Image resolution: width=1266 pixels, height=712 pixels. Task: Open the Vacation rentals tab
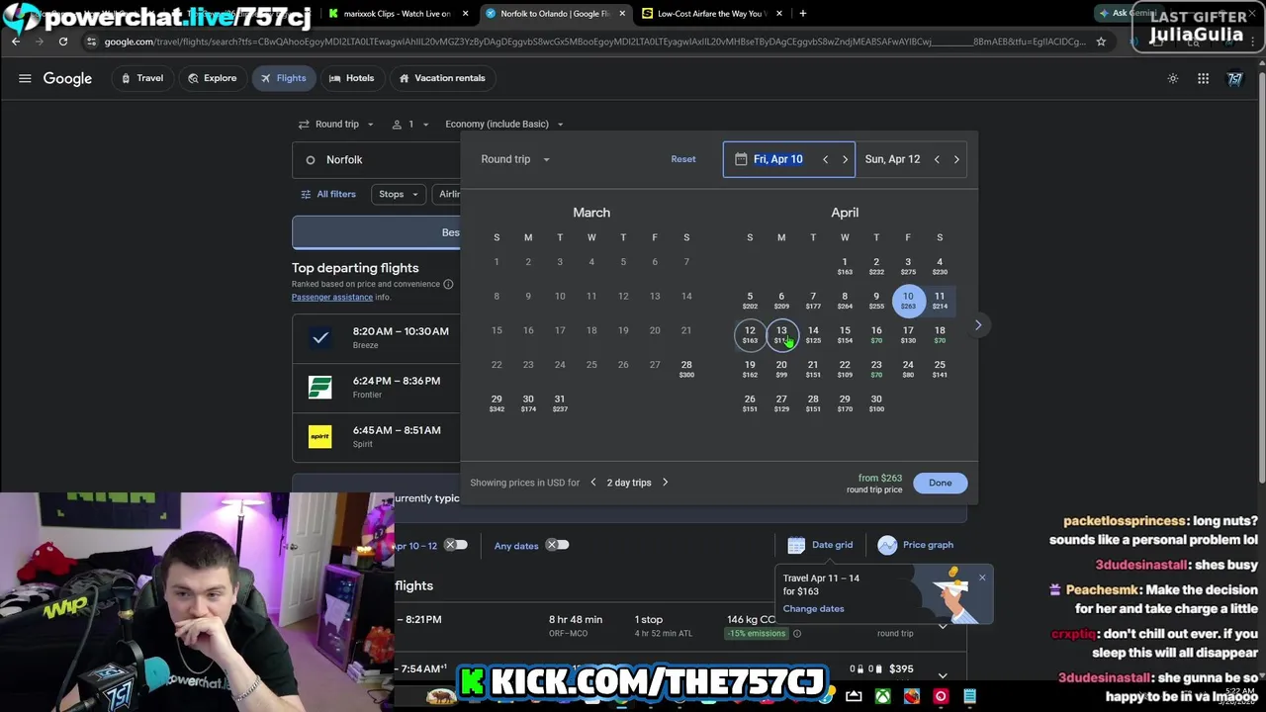coord(441,78)
